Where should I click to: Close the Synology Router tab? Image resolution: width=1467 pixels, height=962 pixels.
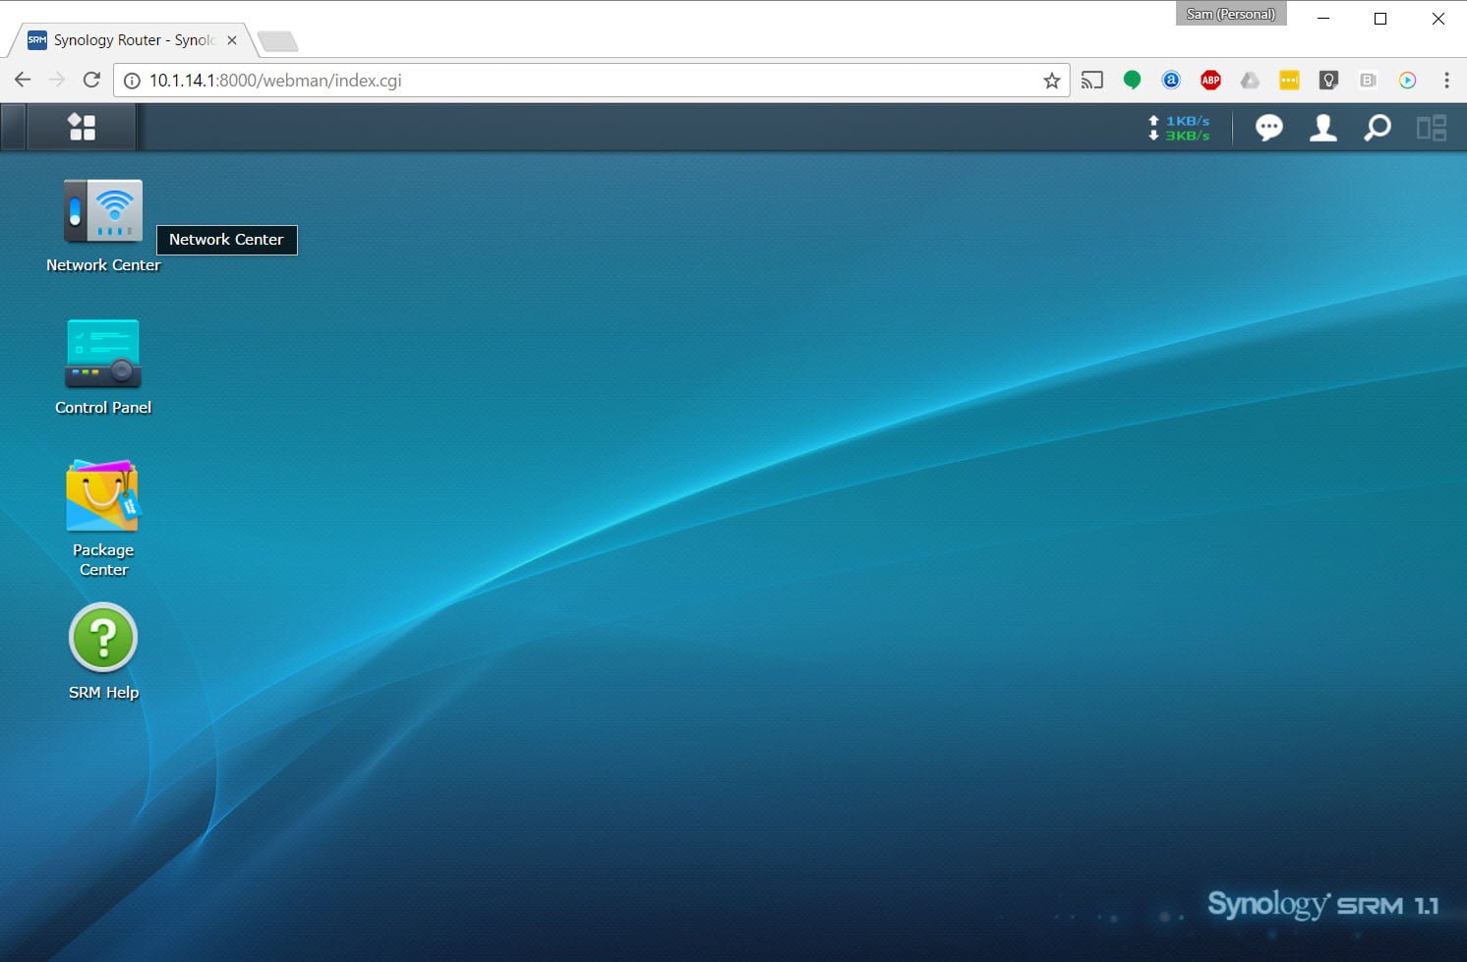[232, 40]
